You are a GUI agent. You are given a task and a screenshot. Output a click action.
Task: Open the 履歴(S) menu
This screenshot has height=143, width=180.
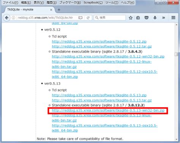pos(52,3)
